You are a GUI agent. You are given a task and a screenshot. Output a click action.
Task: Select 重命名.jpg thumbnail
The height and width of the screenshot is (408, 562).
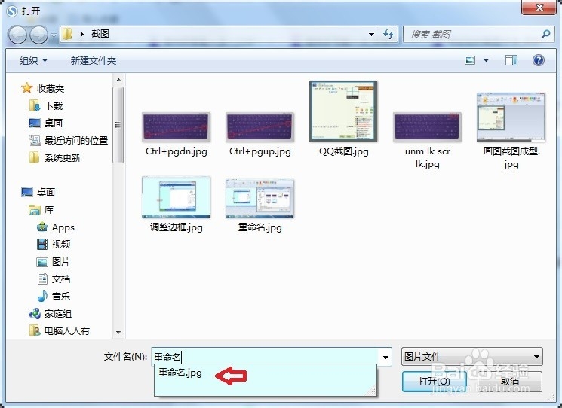click(260, 199)
